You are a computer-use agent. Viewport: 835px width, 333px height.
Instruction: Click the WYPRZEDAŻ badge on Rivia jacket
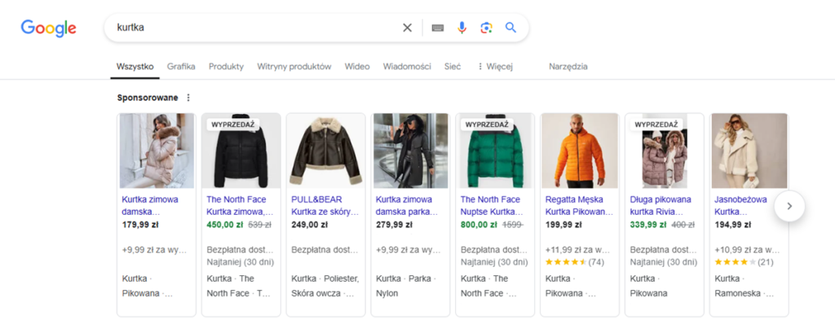click(656, 125)
